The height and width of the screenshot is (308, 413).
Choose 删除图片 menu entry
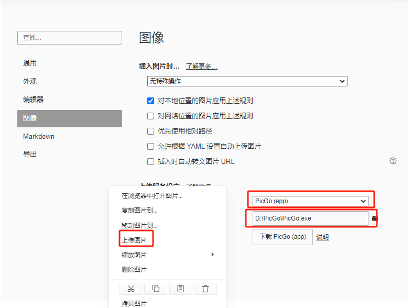(134, 269)
